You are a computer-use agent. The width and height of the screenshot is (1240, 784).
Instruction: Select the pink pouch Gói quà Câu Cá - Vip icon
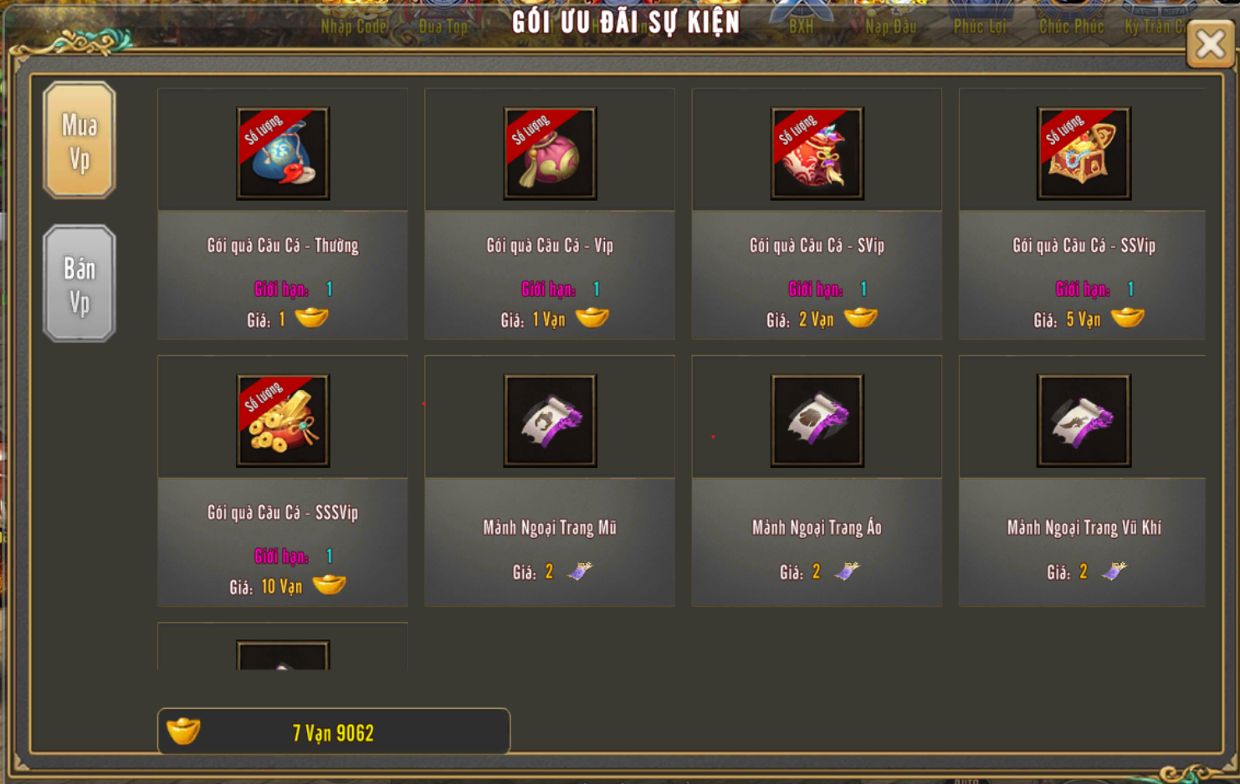tap(550, 153)
